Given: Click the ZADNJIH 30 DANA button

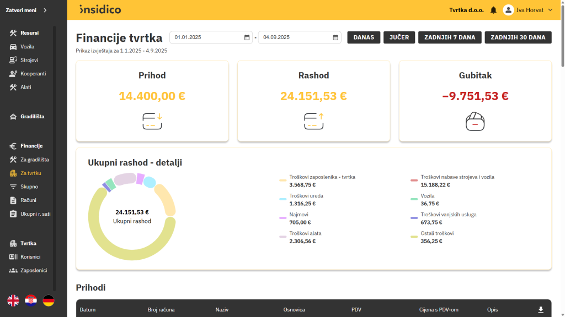Looking at the screenshot, I should 518,37.
